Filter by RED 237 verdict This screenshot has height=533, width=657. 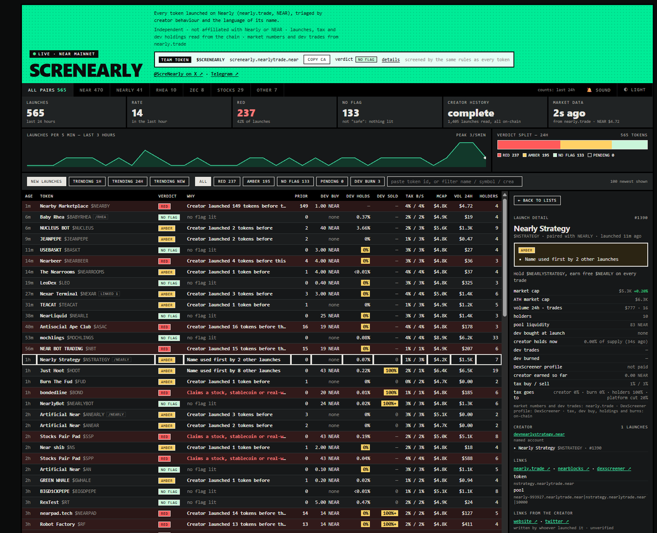(227, 181)
